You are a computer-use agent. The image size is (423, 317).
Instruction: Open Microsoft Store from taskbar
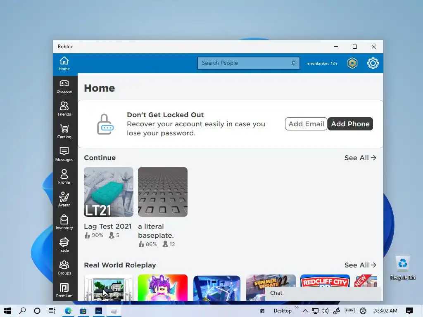(x=83, y=311)
